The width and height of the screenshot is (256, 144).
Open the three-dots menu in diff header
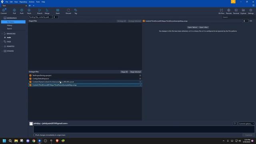coord(251,21)
